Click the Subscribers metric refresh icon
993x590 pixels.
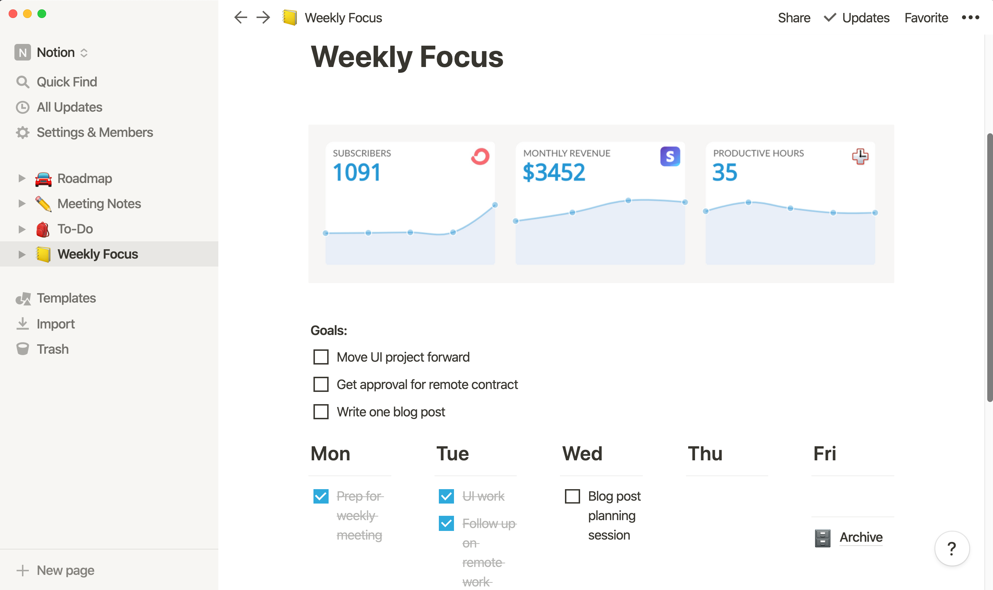click(x=480, y=157)
